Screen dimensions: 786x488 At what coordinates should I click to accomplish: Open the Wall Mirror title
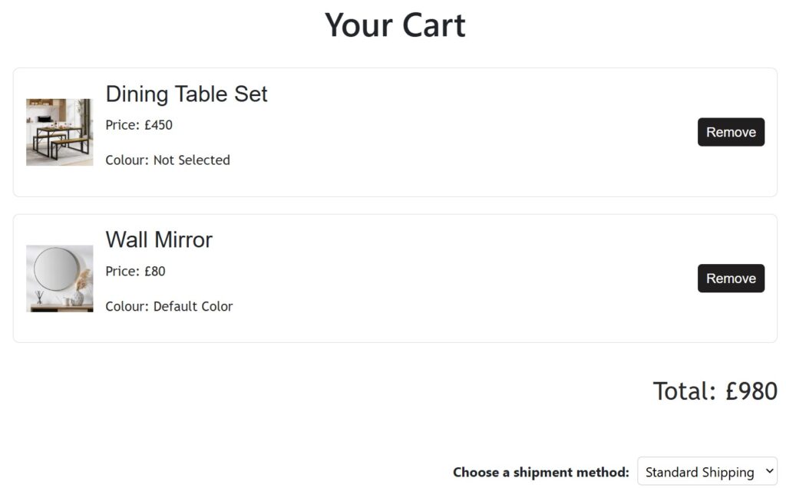[x=159, y=239]
